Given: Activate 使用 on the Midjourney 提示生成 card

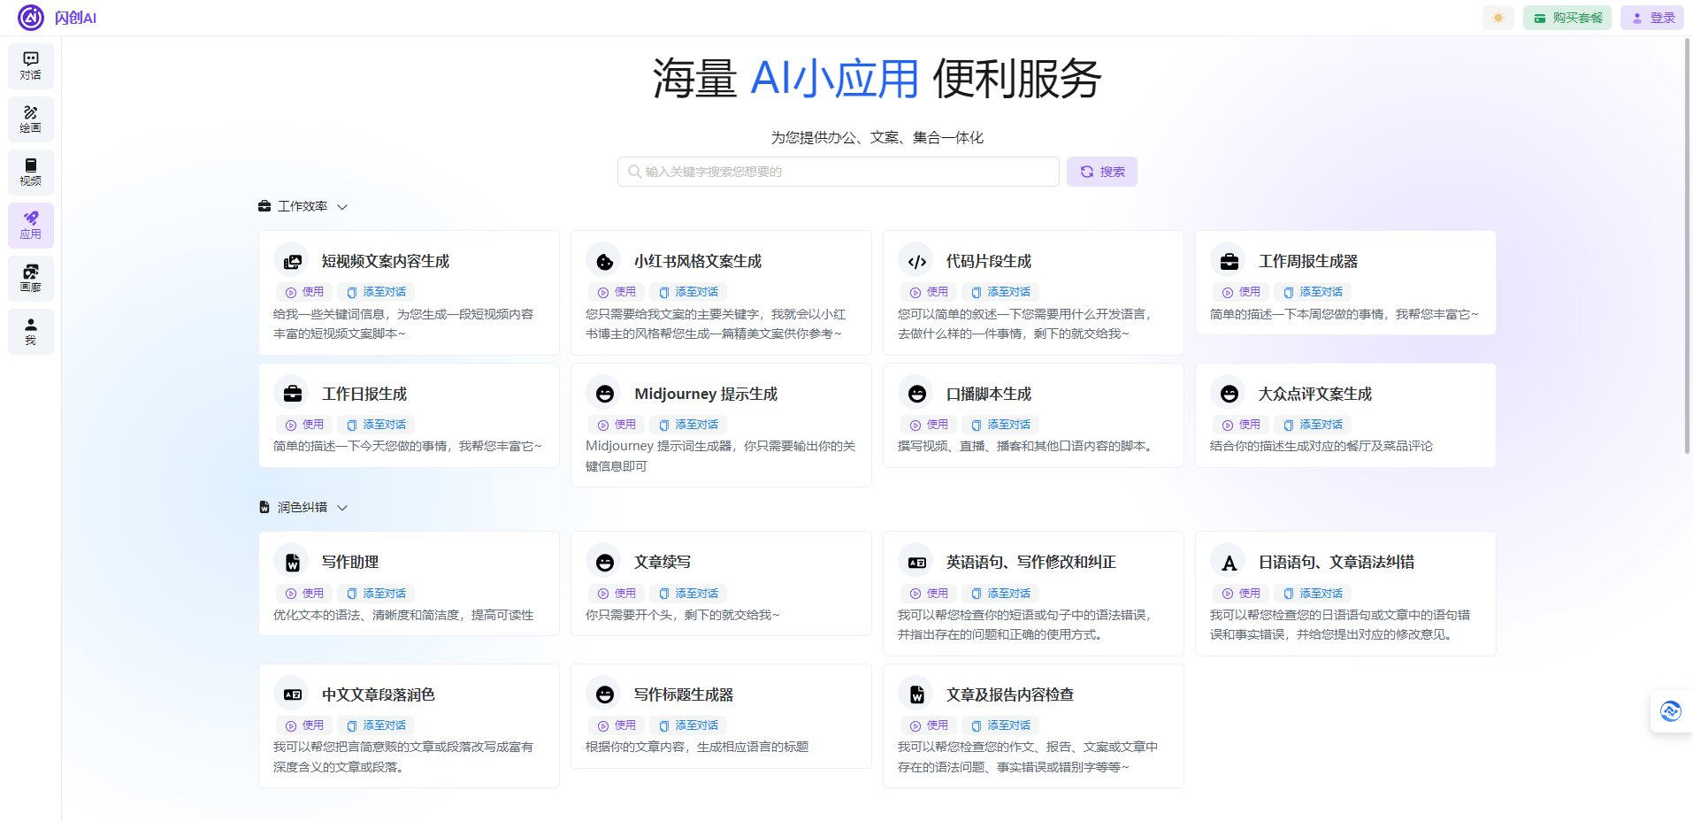Looking at the screenshot, I should click(x=617, y=424).
